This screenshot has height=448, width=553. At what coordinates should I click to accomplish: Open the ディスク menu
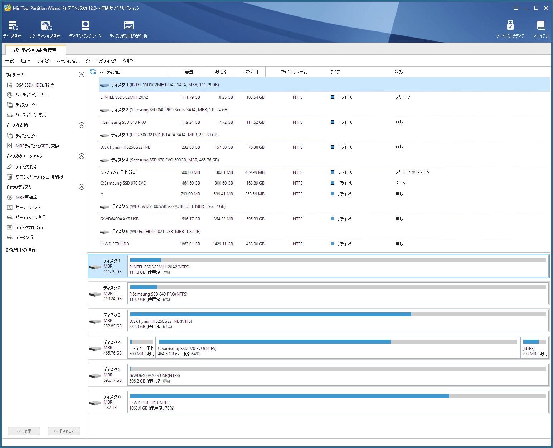tap(44, 61)
